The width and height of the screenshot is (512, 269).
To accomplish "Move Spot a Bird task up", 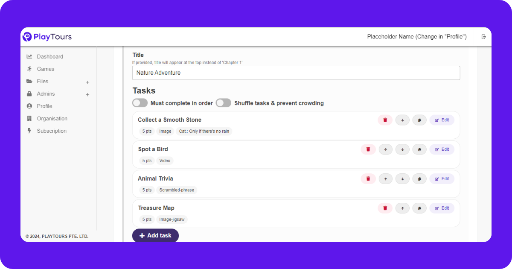I will (x=385, y=149).
